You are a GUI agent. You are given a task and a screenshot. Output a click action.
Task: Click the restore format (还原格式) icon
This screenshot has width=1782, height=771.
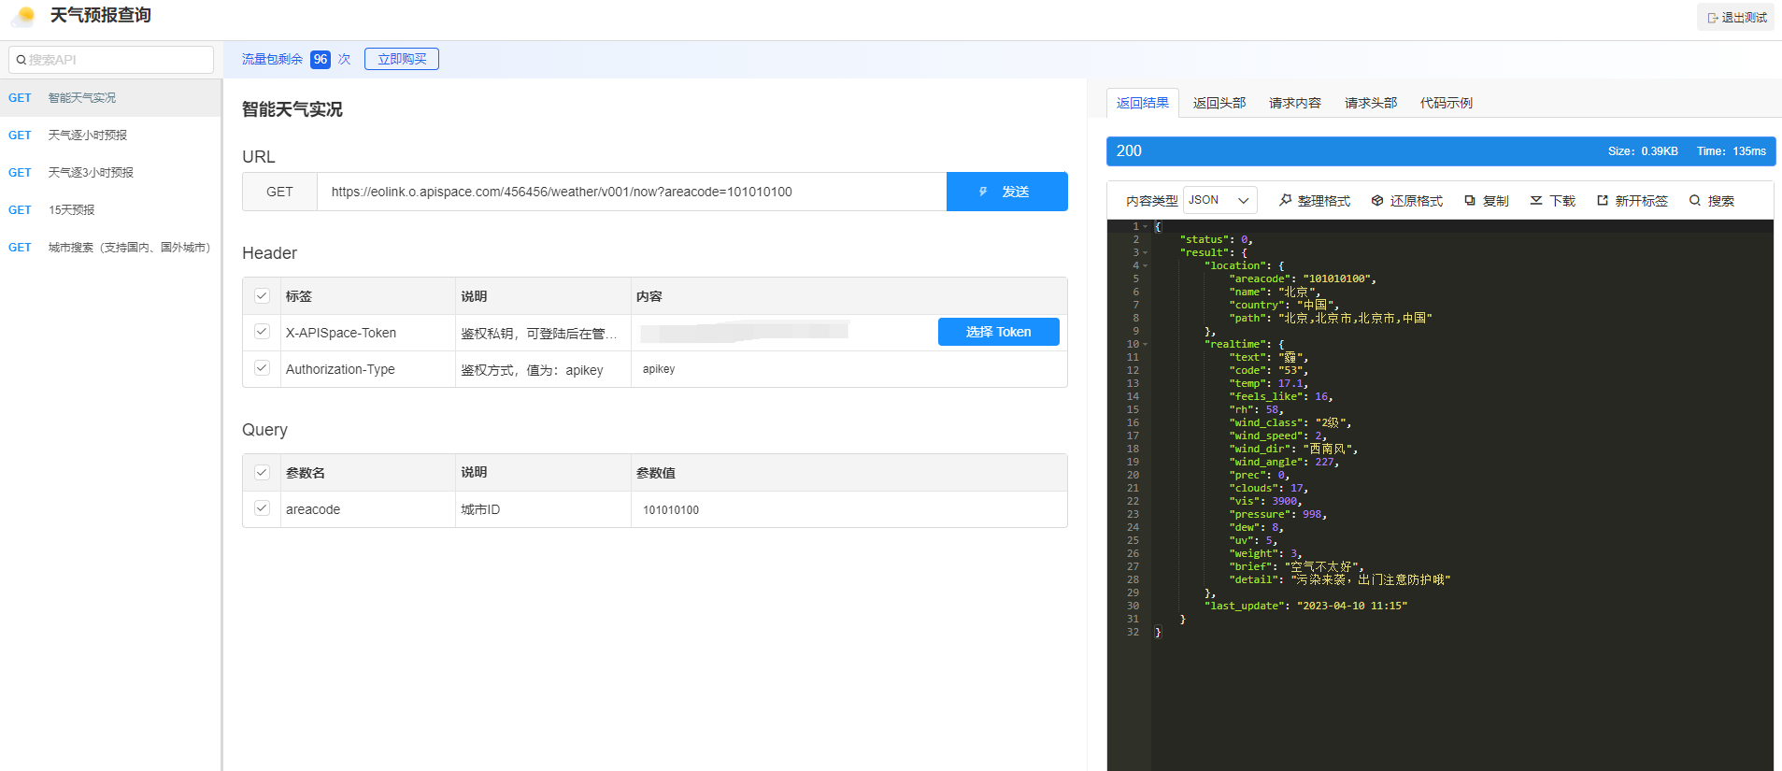click(x=1377, y=200)
